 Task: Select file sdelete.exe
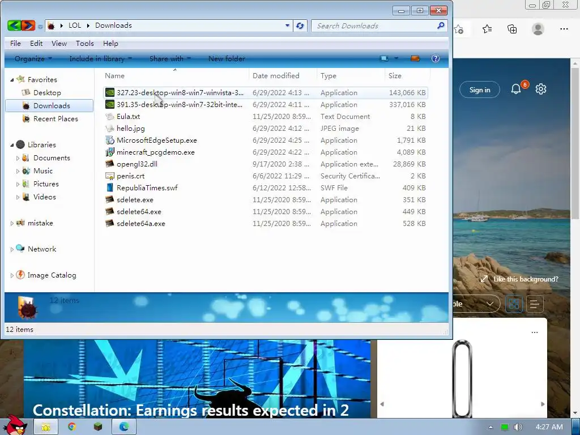tap(135, 200)
